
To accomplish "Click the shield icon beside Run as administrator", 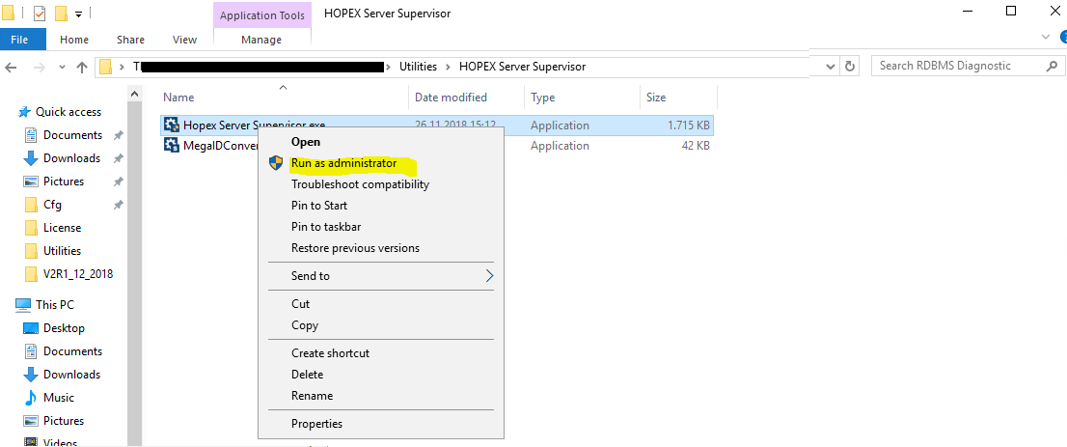I will (x=276, y=163).
